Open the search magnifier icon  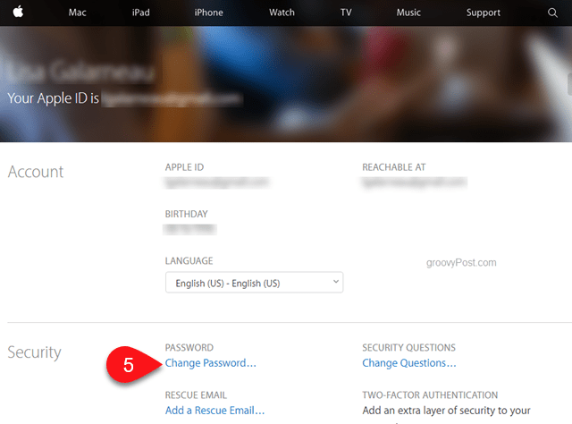pyautogui.click(x=552, y=13)
